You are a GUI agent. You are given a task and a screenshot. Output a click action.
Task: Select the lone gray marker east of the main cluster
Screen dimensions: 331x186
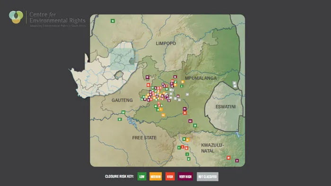coord(187,94)
